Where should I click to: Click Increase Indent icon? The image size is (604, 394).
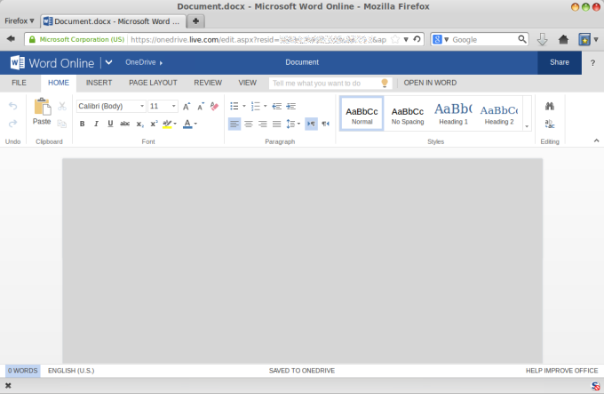(291, 106)
